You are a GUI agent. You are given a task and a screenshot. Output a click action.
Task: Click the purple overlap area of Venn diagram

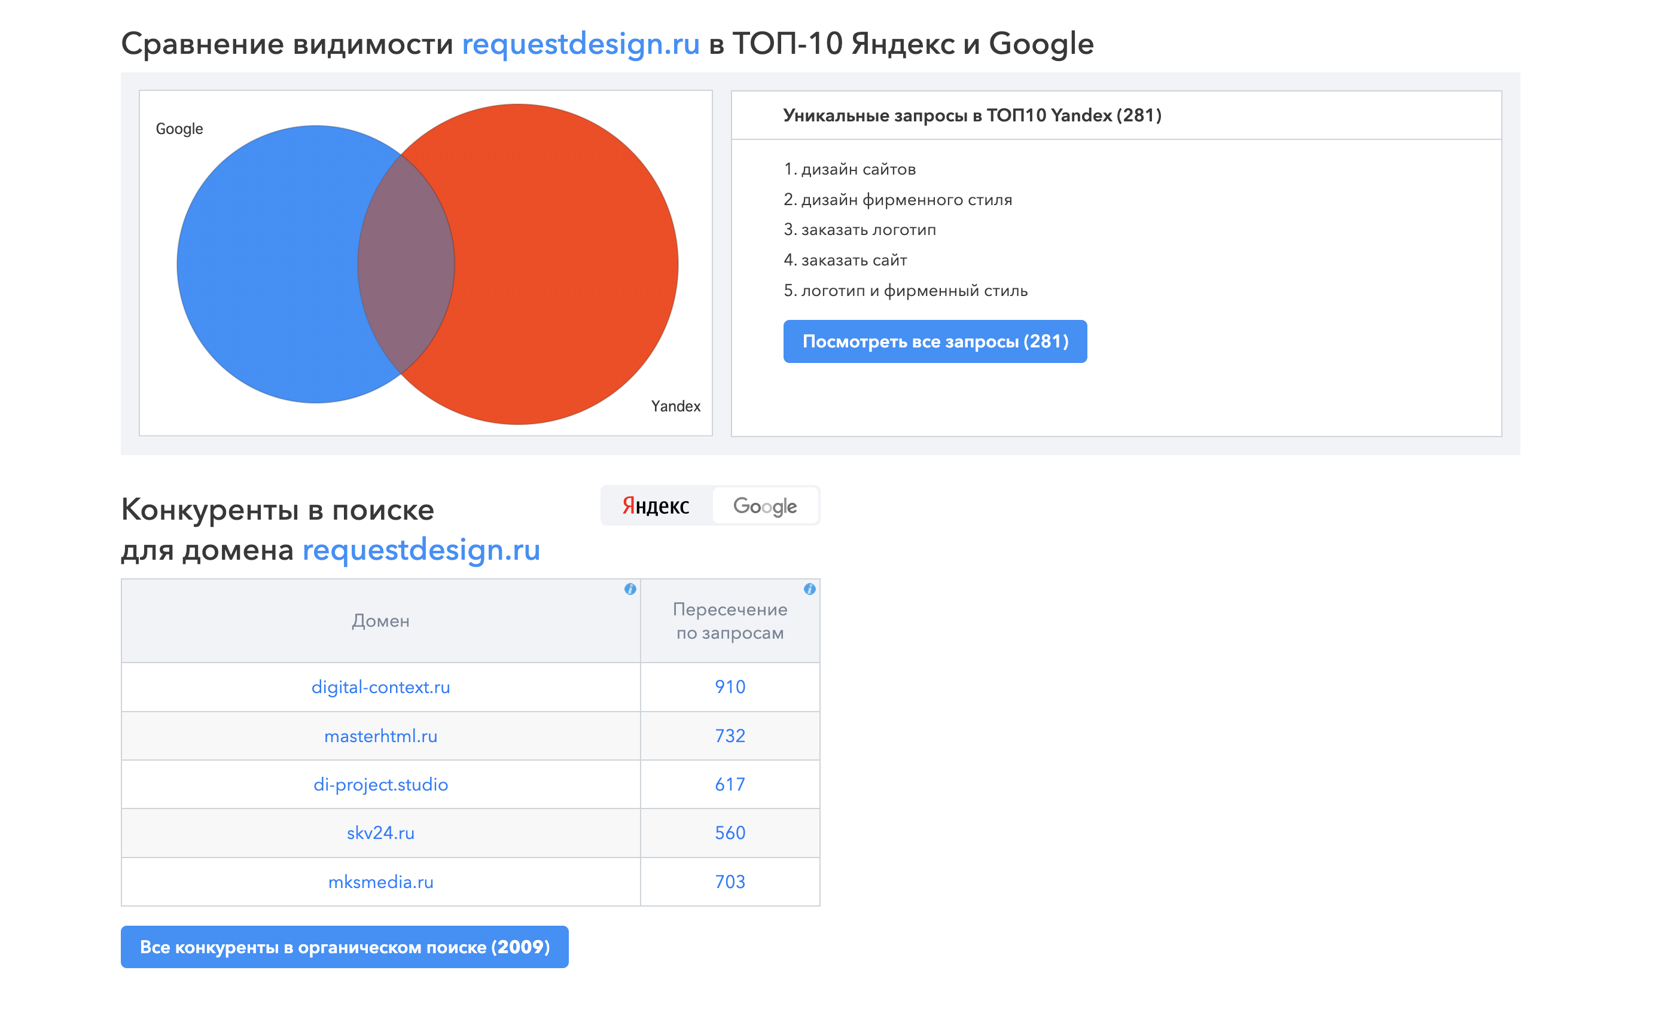pos(406,264)
